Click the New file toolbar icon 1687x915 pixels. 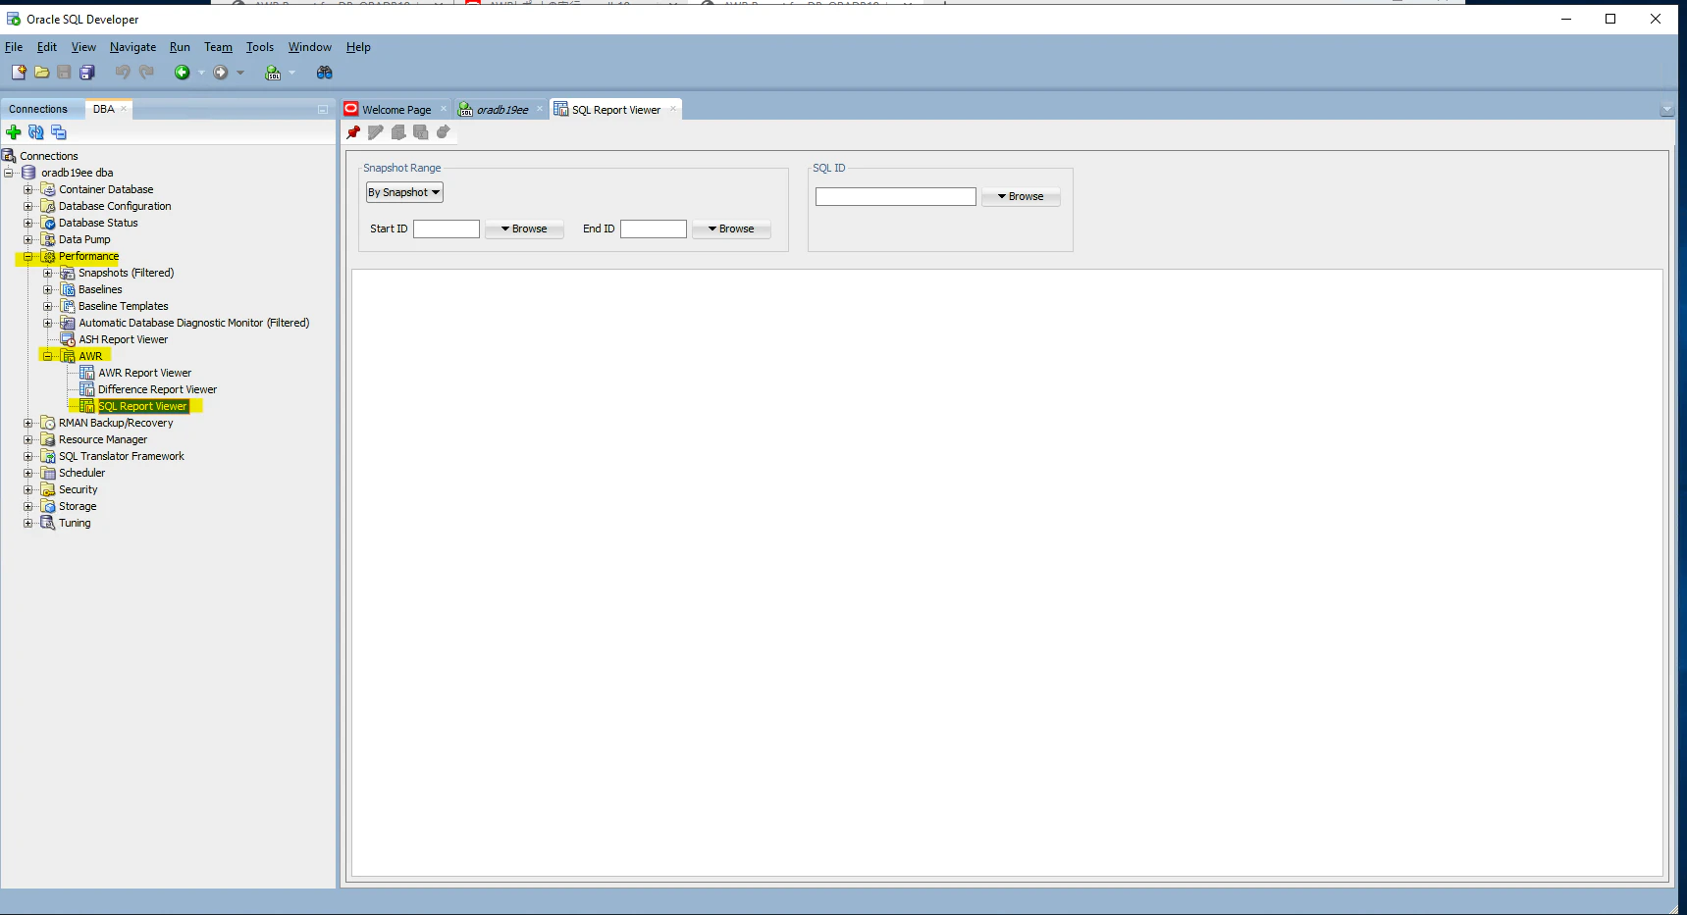pyautogui.click(x=19, y=73)
